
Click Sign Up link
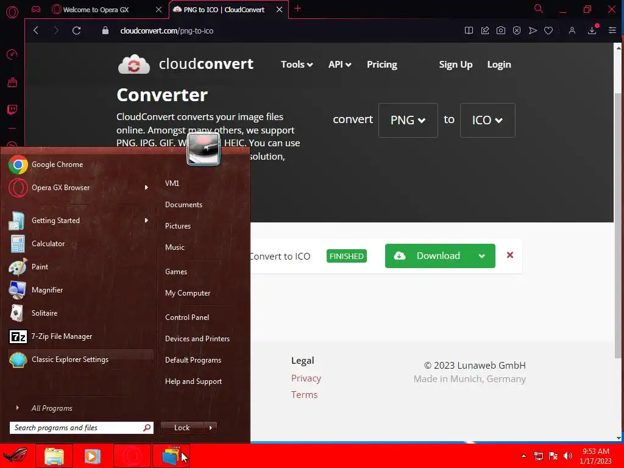coord(455,65)
